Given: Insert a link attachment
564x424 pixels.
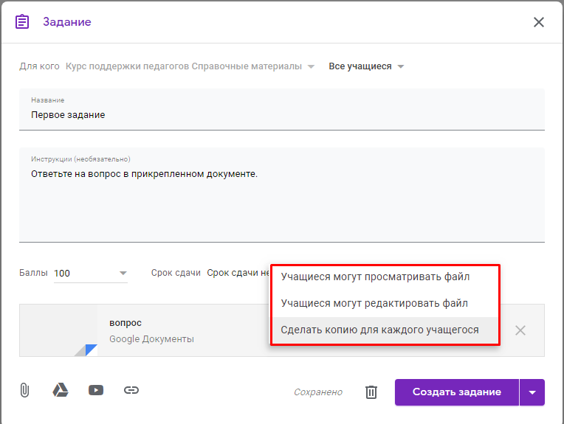Looking at the screenshot, I should pyautogui.click(x=131, y=390).
